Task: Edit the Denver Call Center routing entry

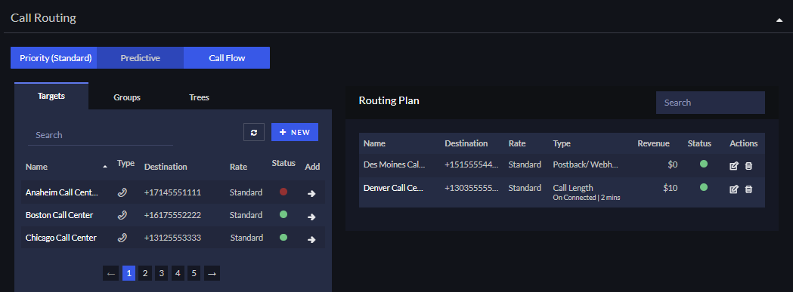Action: pos(734,189)
